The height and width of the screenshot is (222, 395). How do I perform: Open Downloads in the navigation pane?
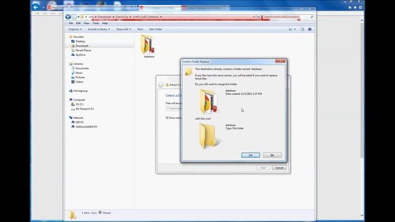click(82, 46)
